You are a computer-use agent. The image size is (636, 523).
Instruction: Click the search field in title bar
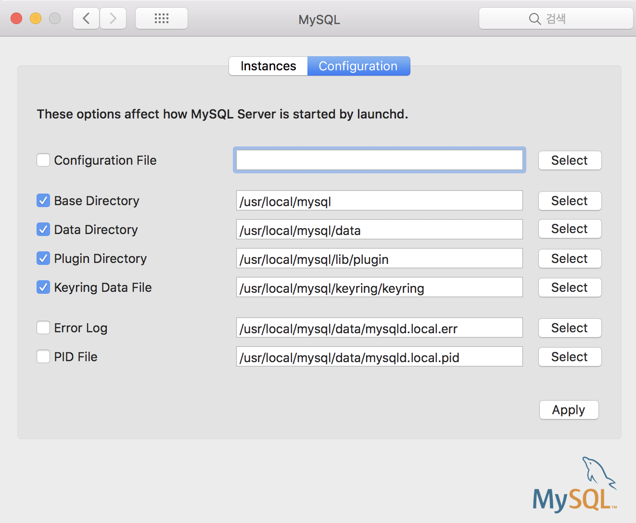coord(556,18)
